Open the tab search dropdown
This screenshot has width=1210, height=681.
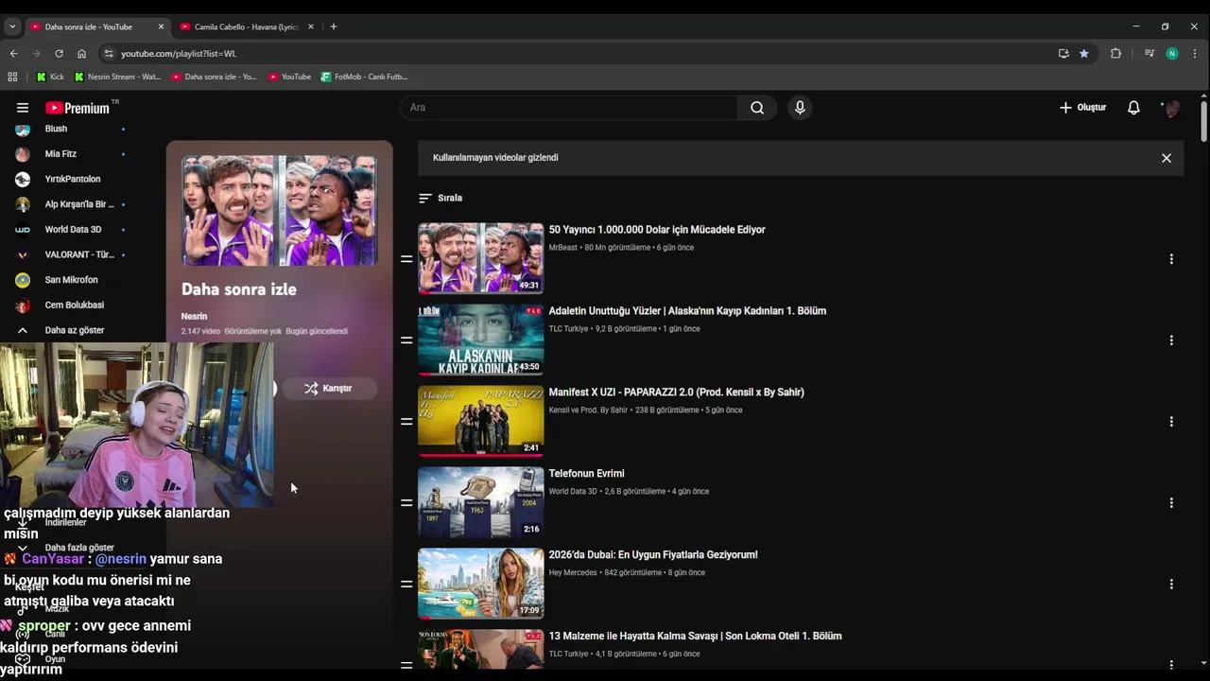coord(11,26)
